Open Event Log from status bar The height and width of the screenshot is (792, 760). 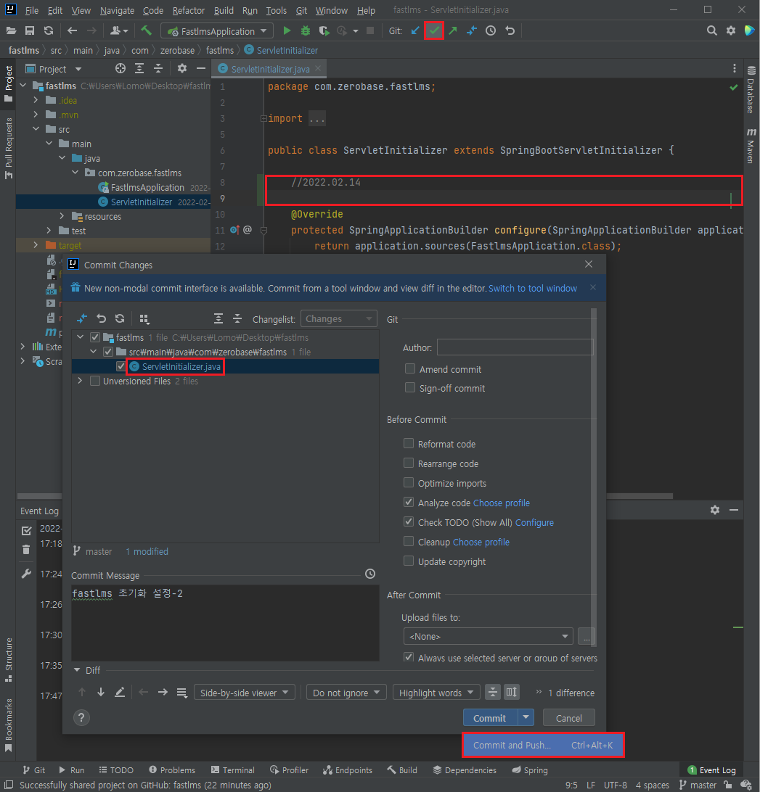click(712, 770)
